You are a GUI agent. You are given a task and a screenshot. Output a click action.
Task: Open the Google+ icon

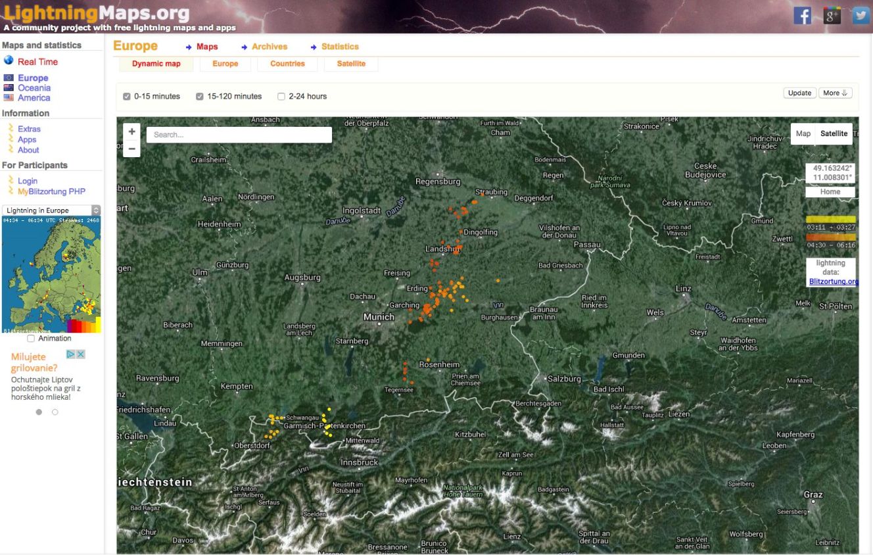click(832, 15)
